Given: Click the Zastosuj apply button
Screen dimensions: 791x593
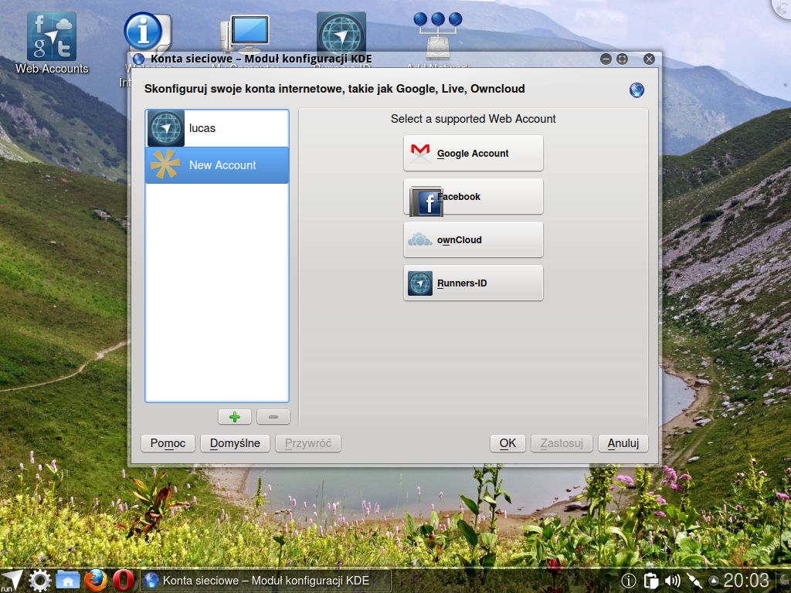Looking at the screenshot, I should tap(562, 443).
